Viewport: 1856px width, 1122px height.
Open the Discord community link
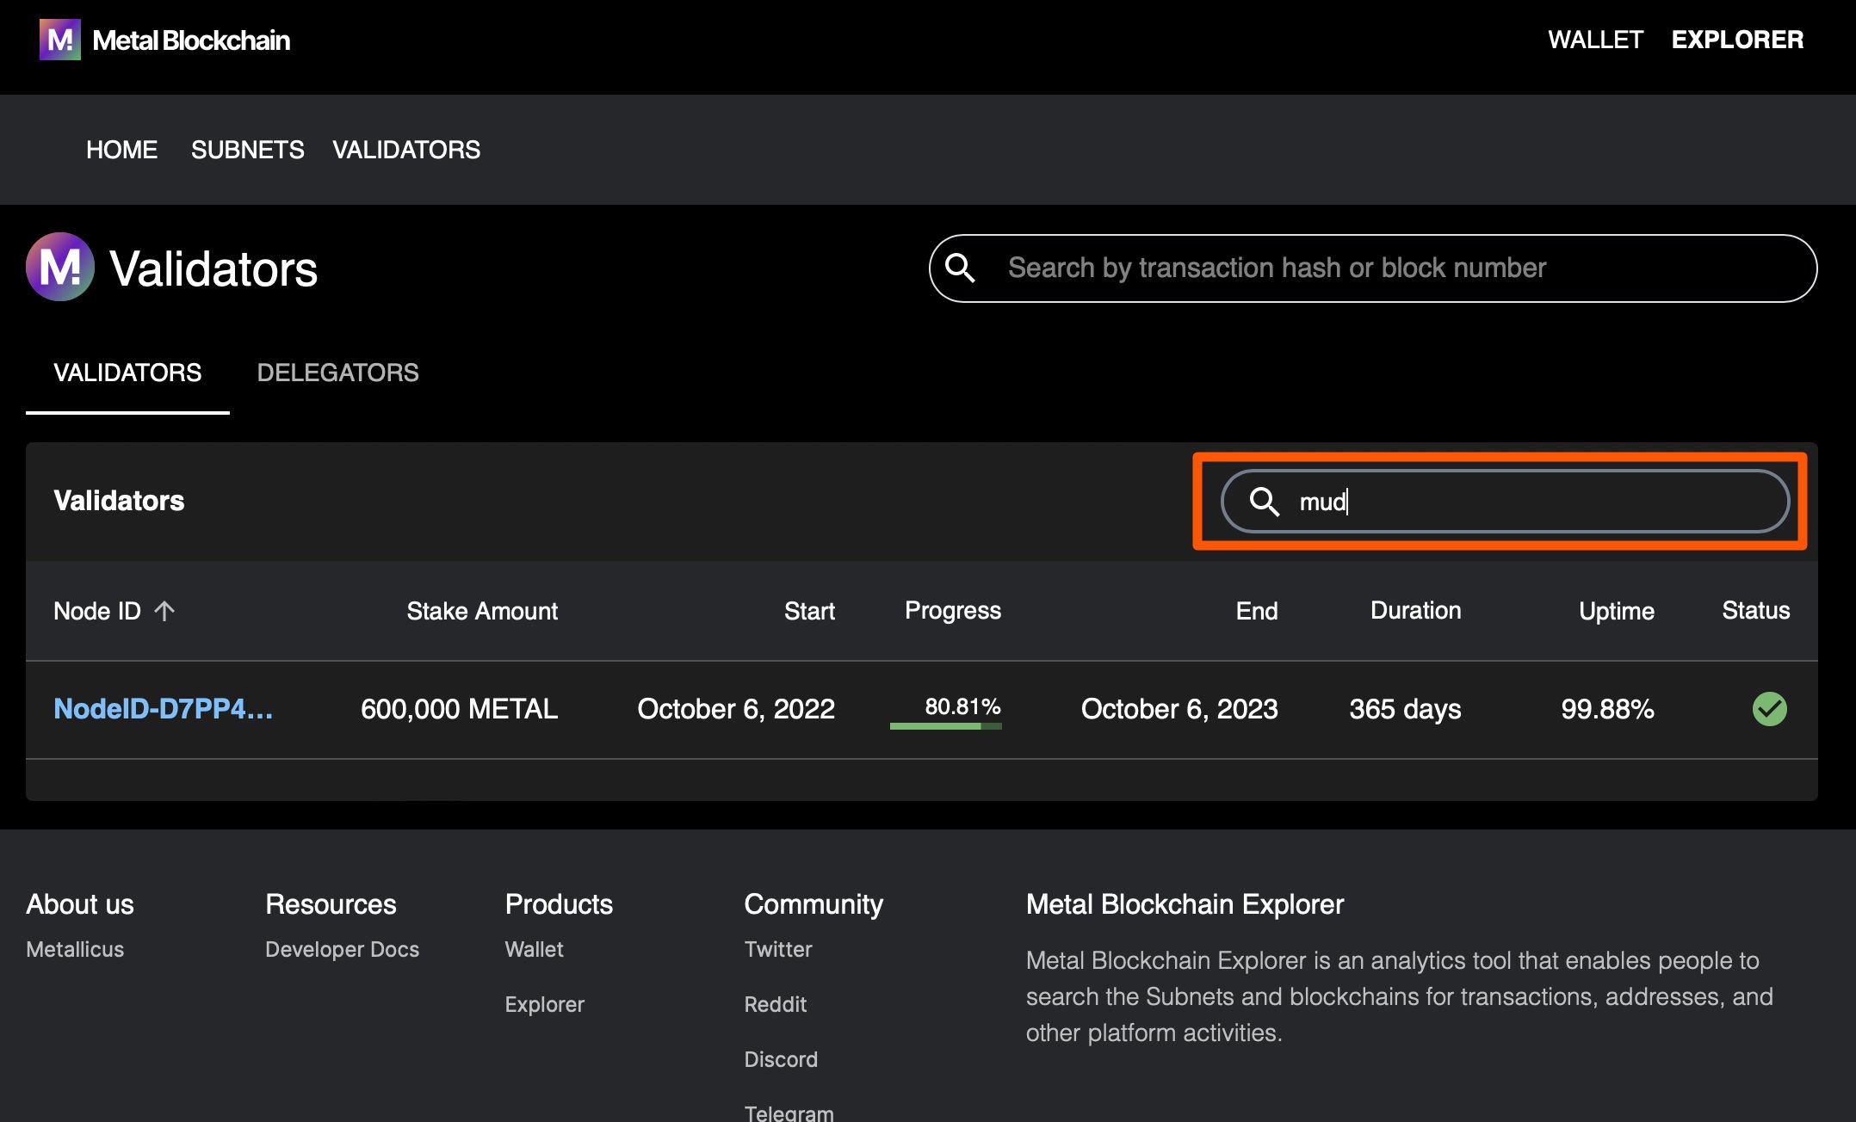click(780, 1059)
